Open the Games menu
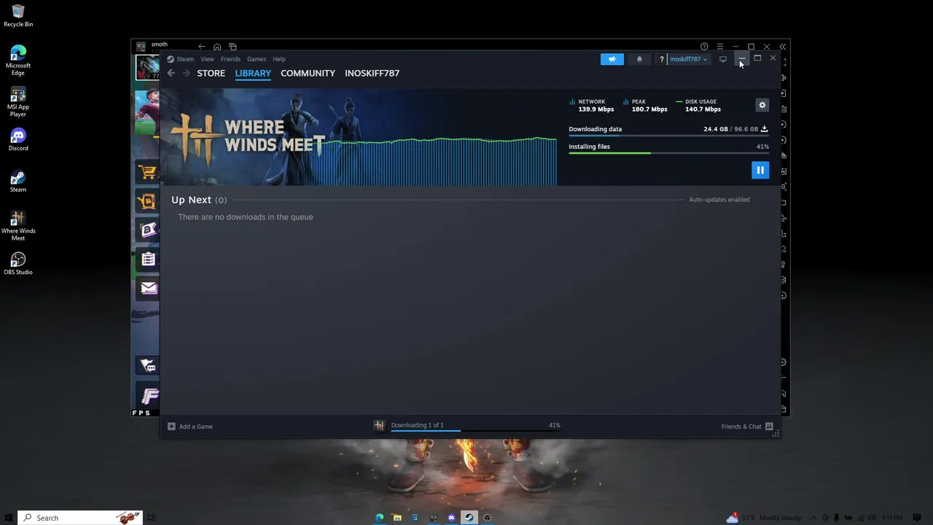The width and height of the screenshot is (933, 525). [x=257, y=59]
